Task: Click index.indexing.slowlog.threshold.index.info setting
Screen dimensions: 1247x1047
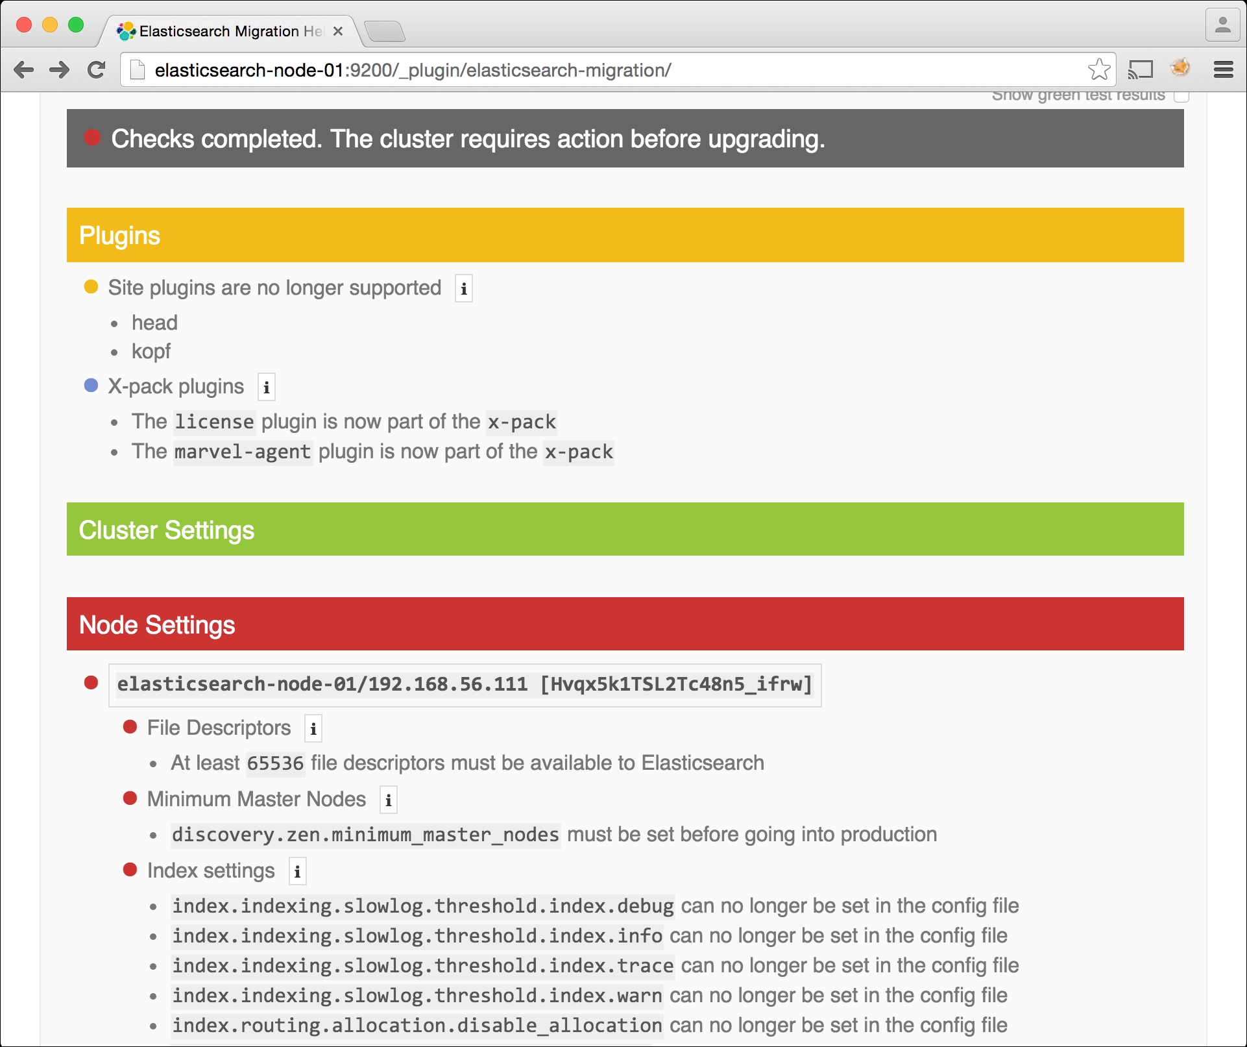Action: tap(417, 936)
